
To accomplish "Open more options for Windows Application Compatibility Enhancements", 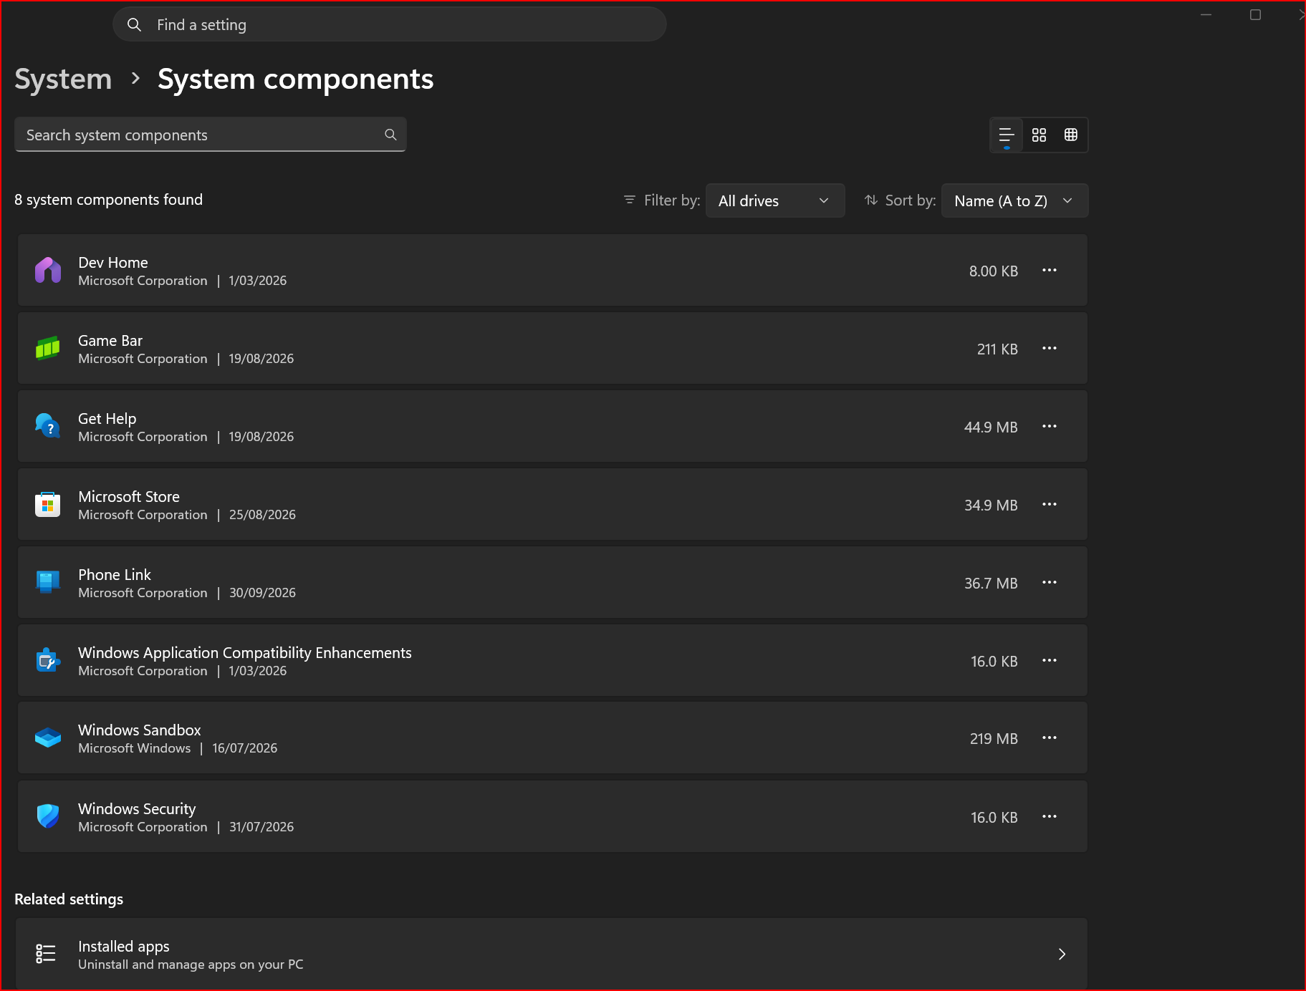I will click(1050, 661).
